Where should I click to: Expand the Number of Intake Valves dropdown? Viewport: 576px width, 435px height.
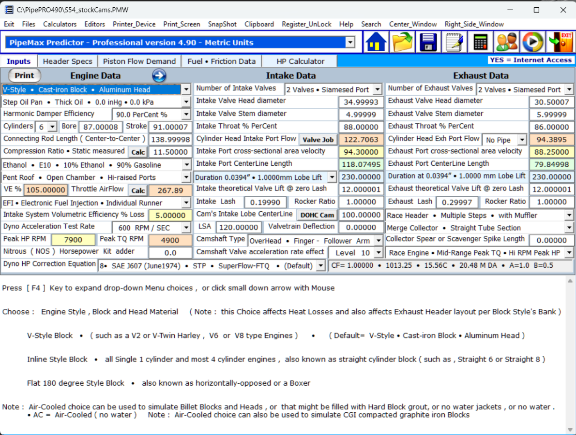pyautogui.click(x=378, y=90)
